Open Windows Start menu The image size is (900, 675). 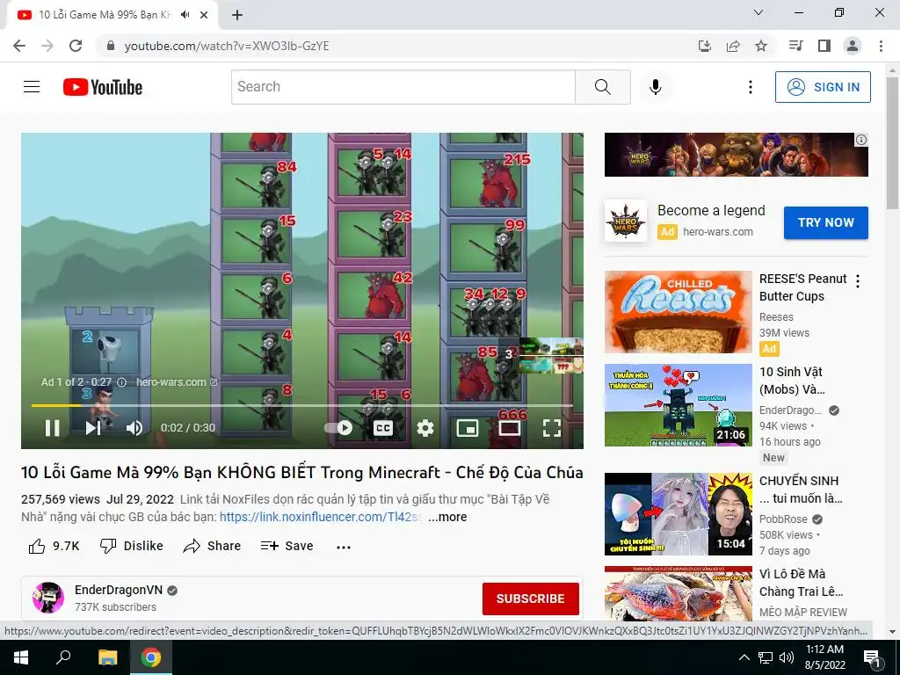pos(21,657)
